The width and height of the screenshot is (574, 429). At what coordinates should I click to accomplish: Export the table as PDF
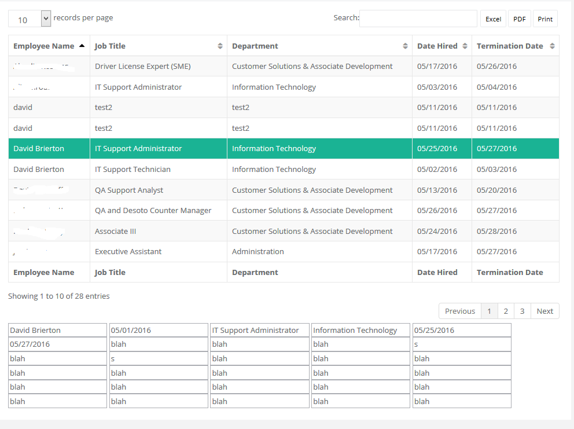519,19
